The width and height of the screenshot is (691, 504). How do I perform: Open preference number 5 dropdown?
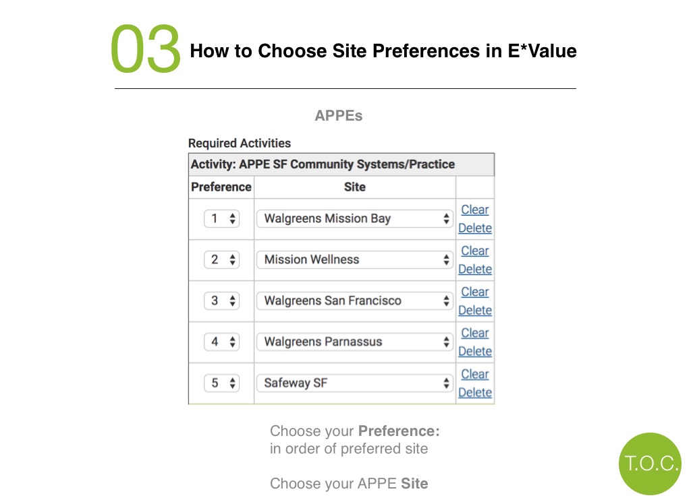221,383
